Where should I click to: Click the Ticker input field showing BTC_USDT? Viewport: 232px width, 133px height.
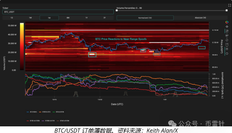pyautogui.click(x=58, y=12)
